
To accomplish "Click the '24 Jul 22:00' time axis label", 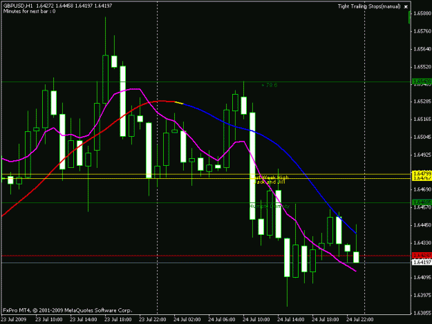I will 360,319.
